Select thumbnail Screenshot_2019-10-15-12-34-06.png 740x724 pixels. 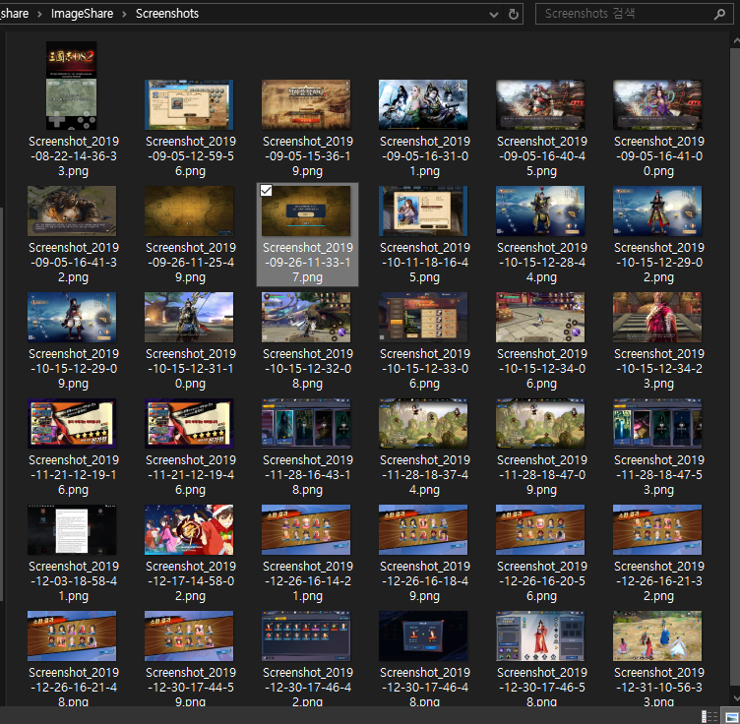[540, 317]
